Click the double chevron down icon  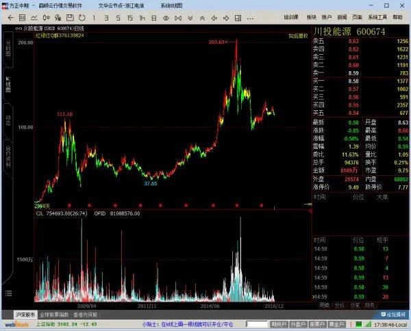tap(190, 18)
